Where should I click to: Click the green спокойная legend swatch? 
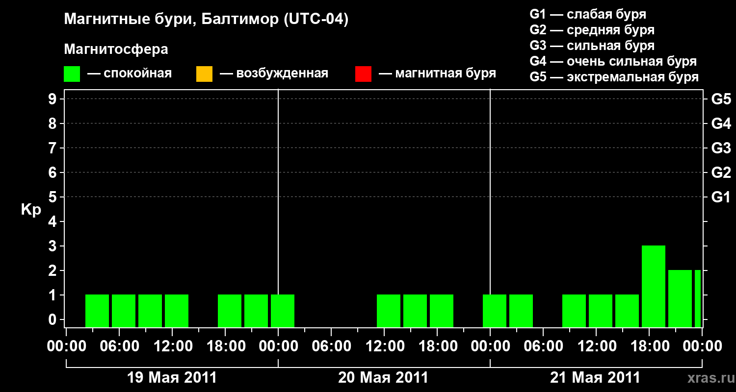72,74
